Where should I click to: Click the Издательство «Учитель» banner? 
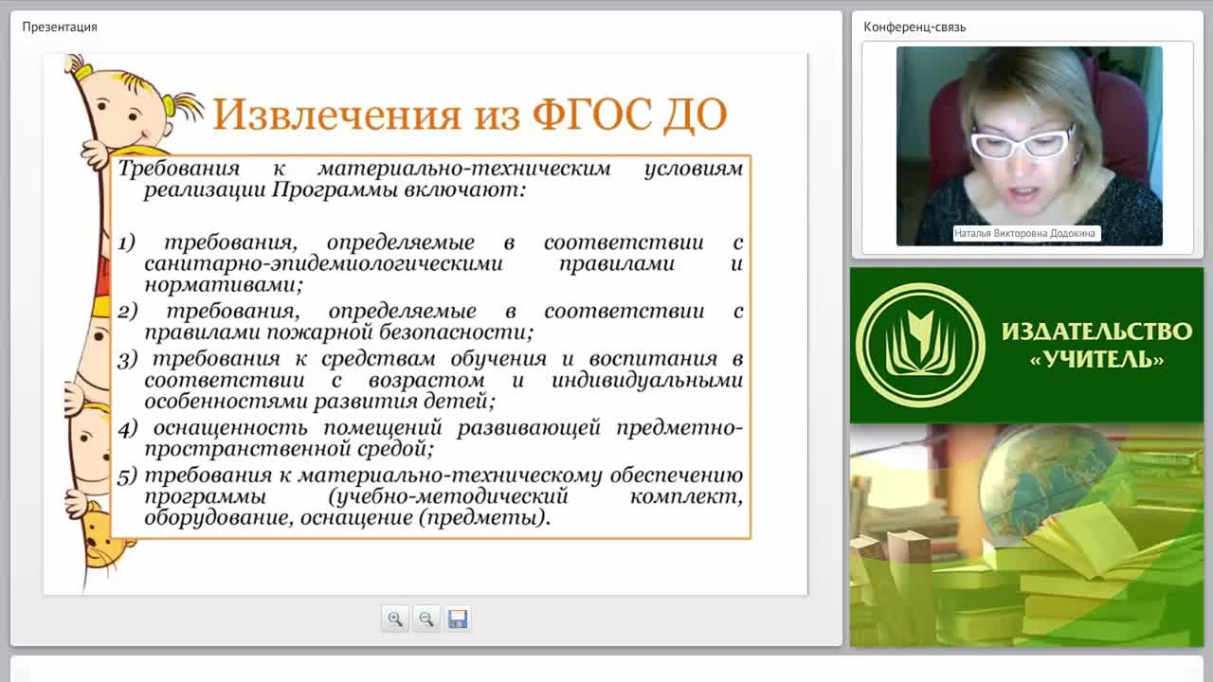[1026, 345]
